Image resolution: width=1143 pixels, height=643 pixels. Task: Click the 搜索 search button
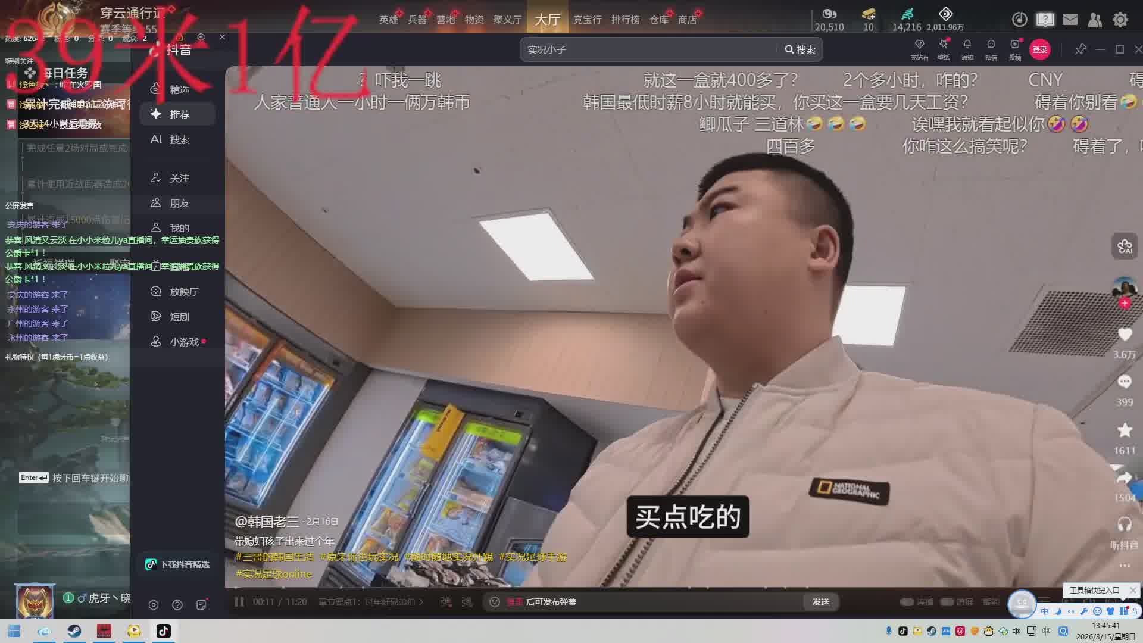[x=800, y=49]
